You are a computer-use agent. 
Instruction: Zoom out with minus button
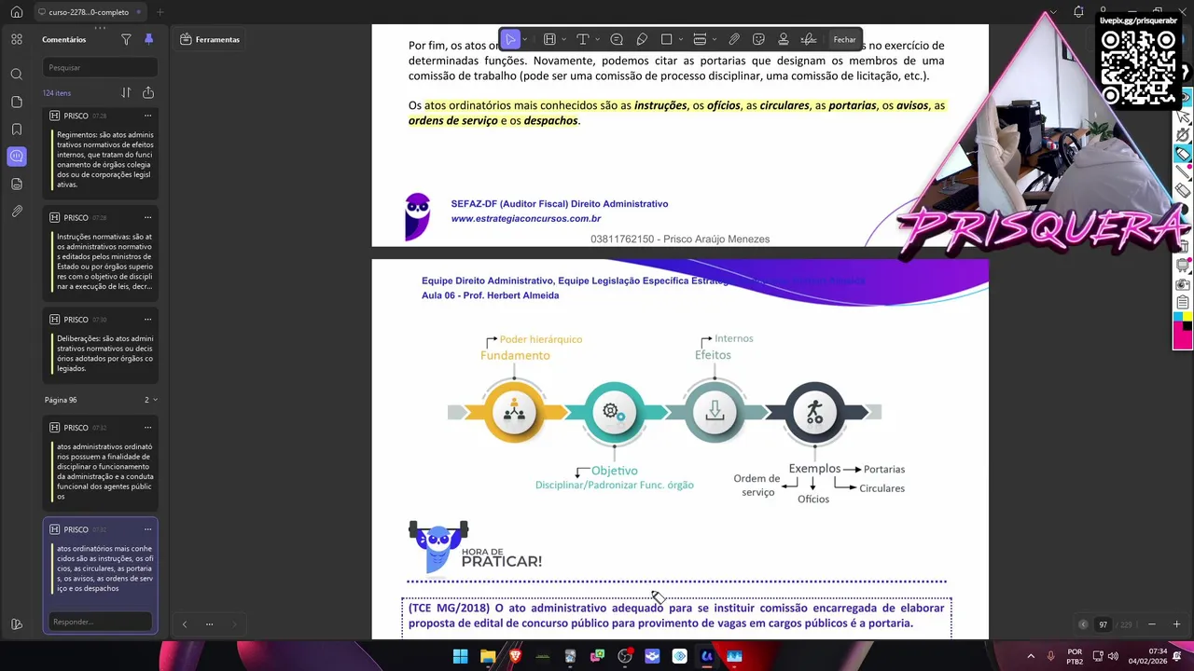1151,624
